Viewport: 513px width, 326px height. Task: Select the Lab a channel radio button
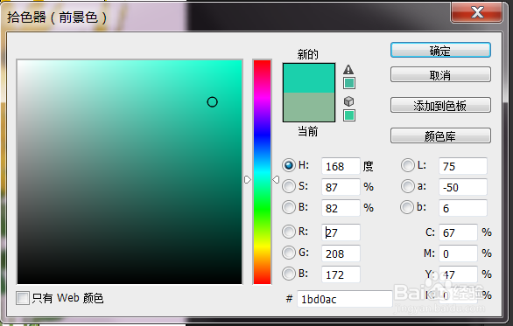point(407,186)
